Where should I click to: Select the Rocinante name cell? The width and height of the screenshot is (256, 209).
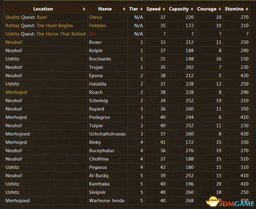point(107,59)
